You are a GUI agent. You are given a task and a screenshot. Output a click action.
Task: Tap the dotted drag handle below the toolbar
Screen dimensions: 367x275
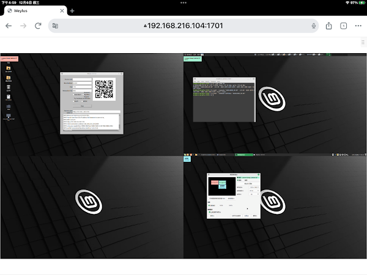(363, 42)
